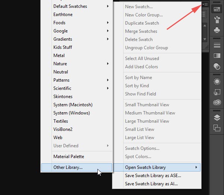Open the Gradient panel icon

coord(217,56)
